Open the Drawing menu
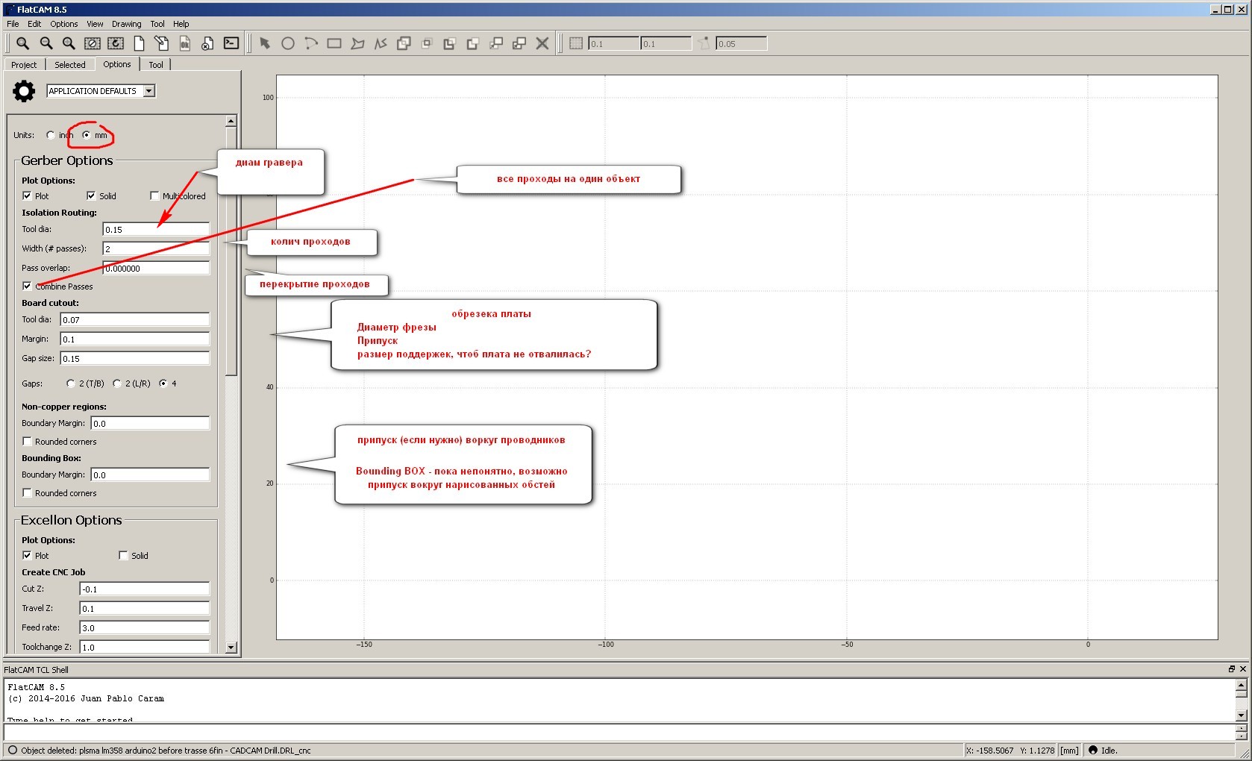This screenshot has width=1252, height=761. click(x=127, y=24)
